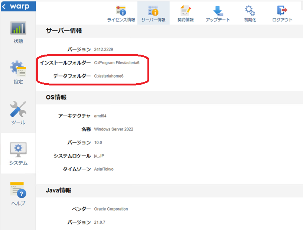Click the 名称 label
The width and height of the screenshot is (303, 230).
pyautogui.click(x=86, y=129)
